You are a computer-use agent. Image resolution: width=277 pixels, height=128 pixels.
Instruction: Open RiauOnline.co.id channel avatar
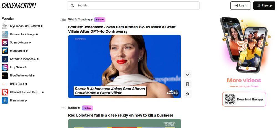click(x=5, y=76)
